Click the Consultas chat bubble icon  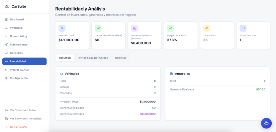pos(6,53)
